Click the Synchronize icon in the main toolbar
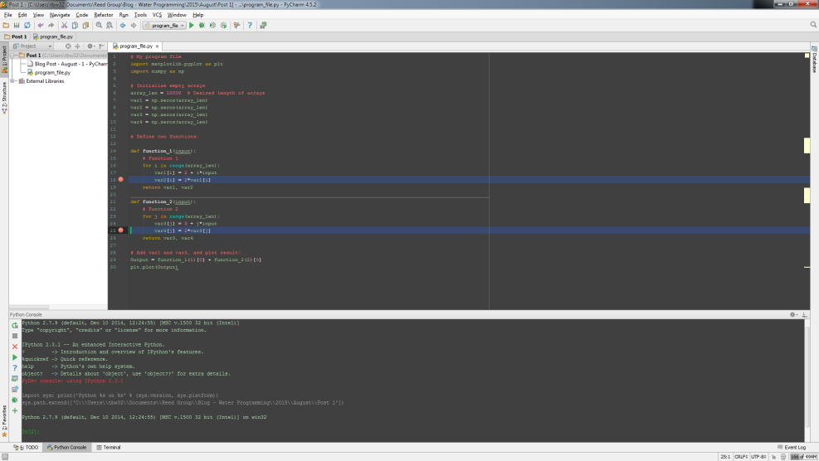 (27, 26)
